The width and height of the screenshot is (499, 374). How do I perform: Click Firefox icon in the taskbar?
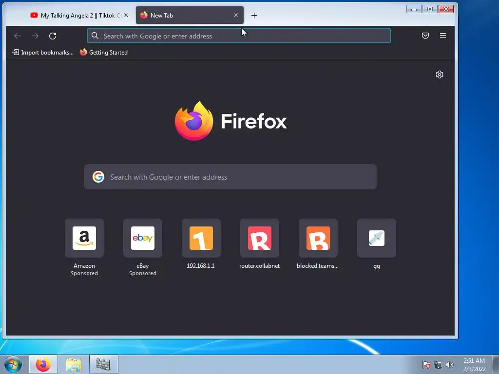[x=43, y=364]
